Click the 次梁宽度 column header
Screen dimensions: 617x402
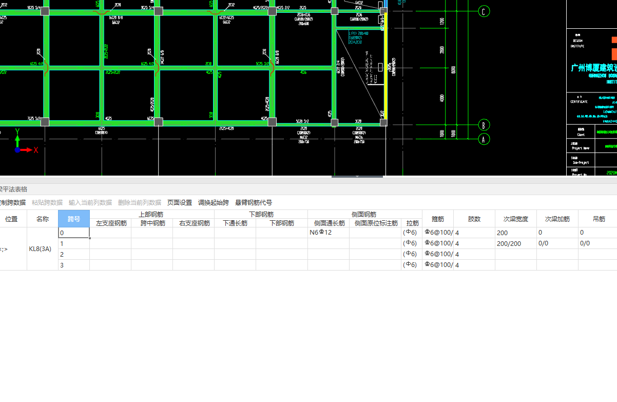pos(516,219)
